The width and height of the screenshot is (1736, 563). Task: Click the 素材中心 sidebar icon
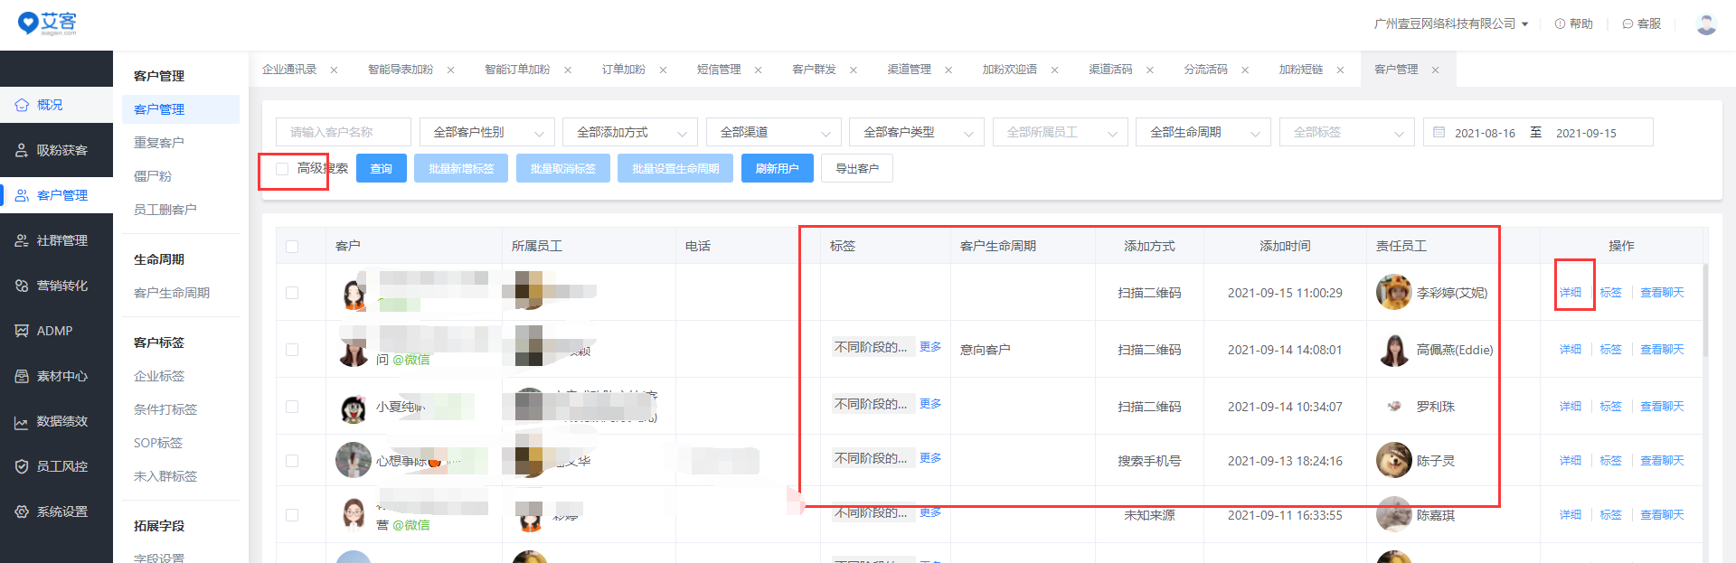click(x=22, y=376)
